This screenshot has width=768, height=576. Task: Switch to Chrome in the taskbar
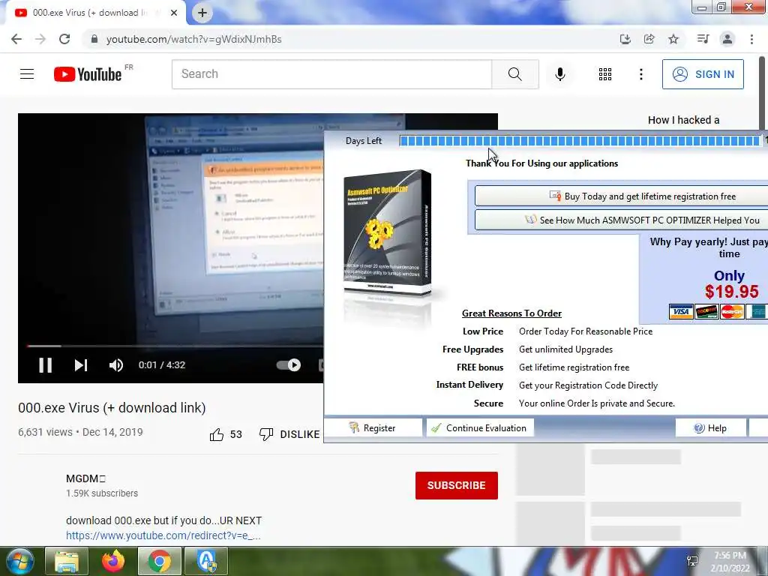point(159,561)
